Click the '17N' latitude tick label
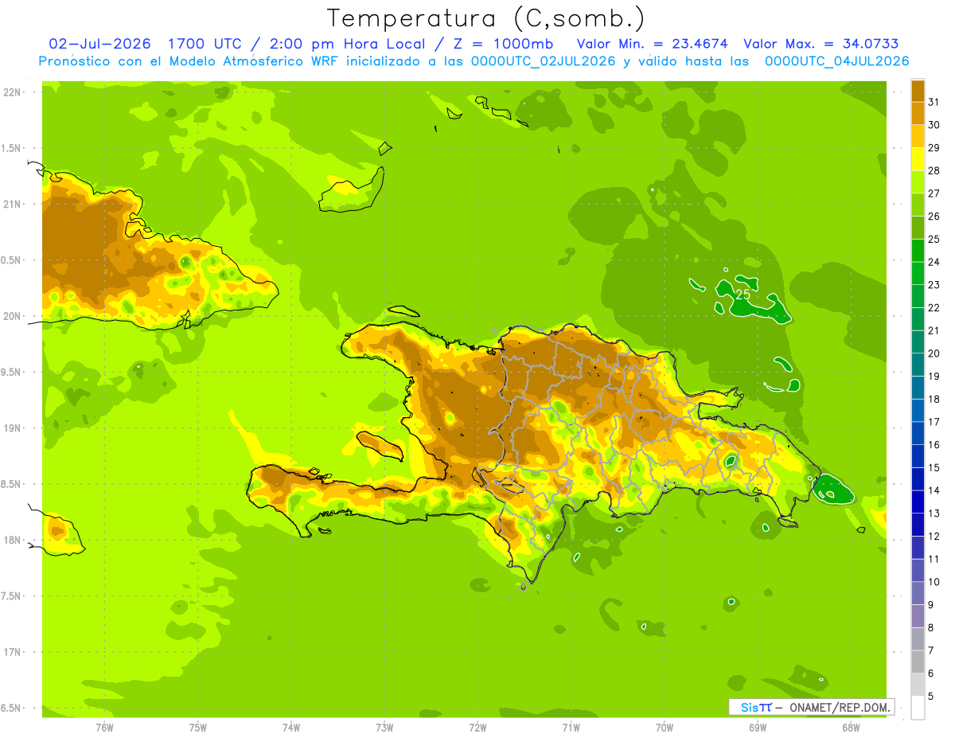This screenshot has height=738, width=955. pos(14,652)
